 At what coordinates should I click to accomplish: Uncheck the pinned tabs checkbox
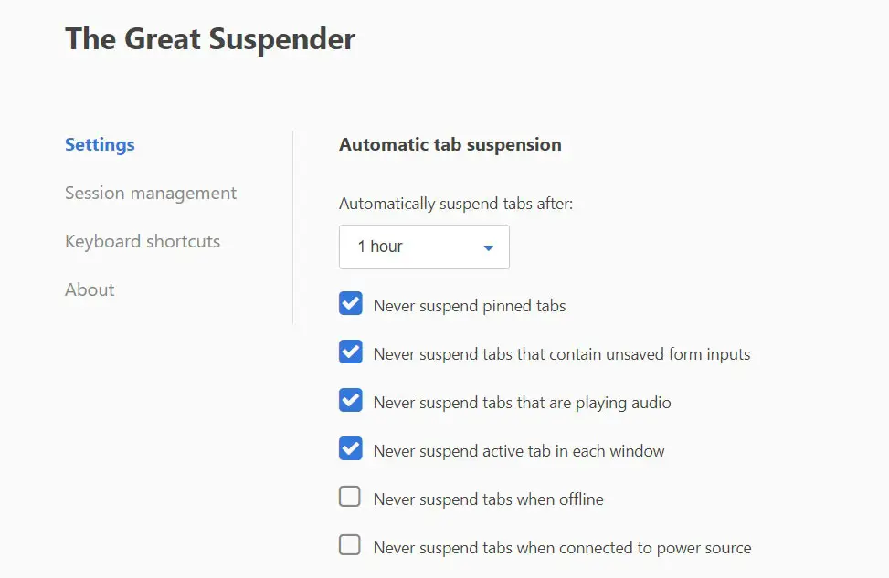coord(351,304)
